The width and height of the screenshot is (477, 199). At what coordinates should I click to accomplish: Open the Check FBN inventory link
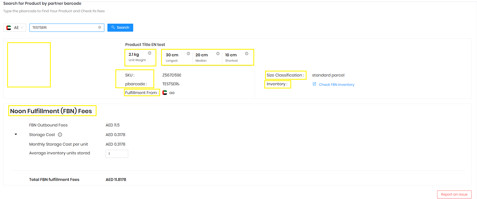pyautogui.click(x=337, y=84)
